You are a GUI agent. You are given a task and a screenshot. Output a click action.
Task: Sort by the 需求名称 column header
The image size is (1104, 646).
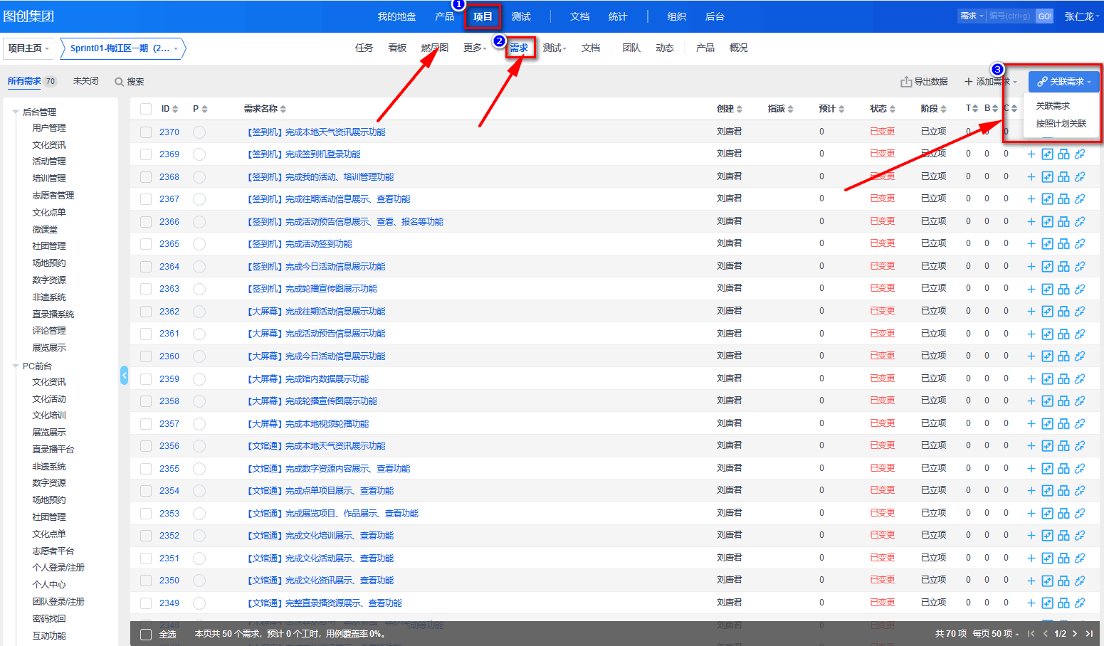tap(265, 109)
